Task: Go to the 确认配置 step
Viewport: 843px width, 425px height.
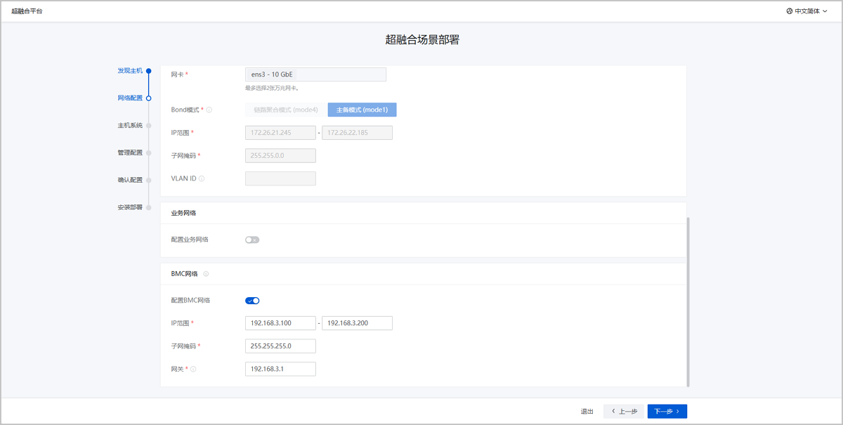Action: tap(130, 180)
